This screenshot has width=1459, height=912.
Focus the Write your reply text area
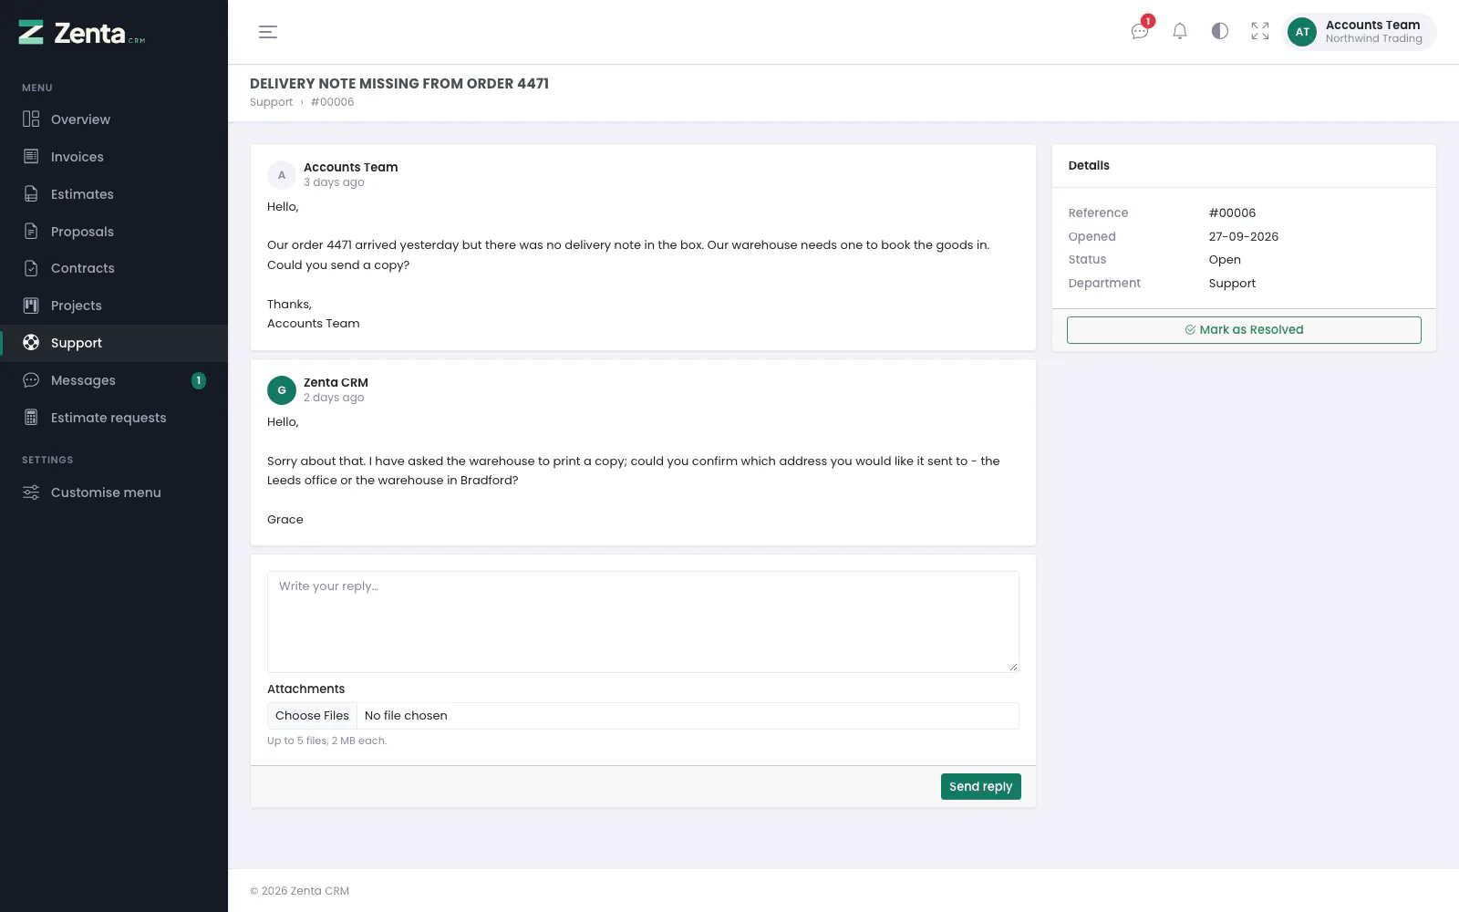pos(643,622)
